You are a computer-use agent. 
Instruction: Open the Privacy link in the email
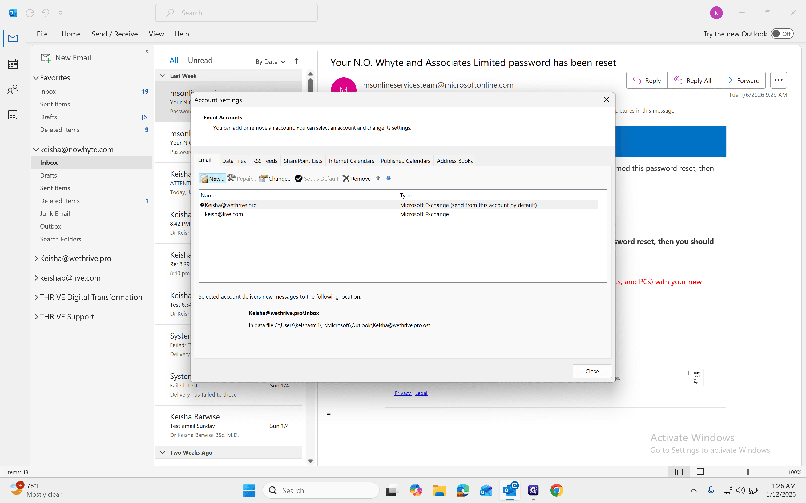[403, 393]
